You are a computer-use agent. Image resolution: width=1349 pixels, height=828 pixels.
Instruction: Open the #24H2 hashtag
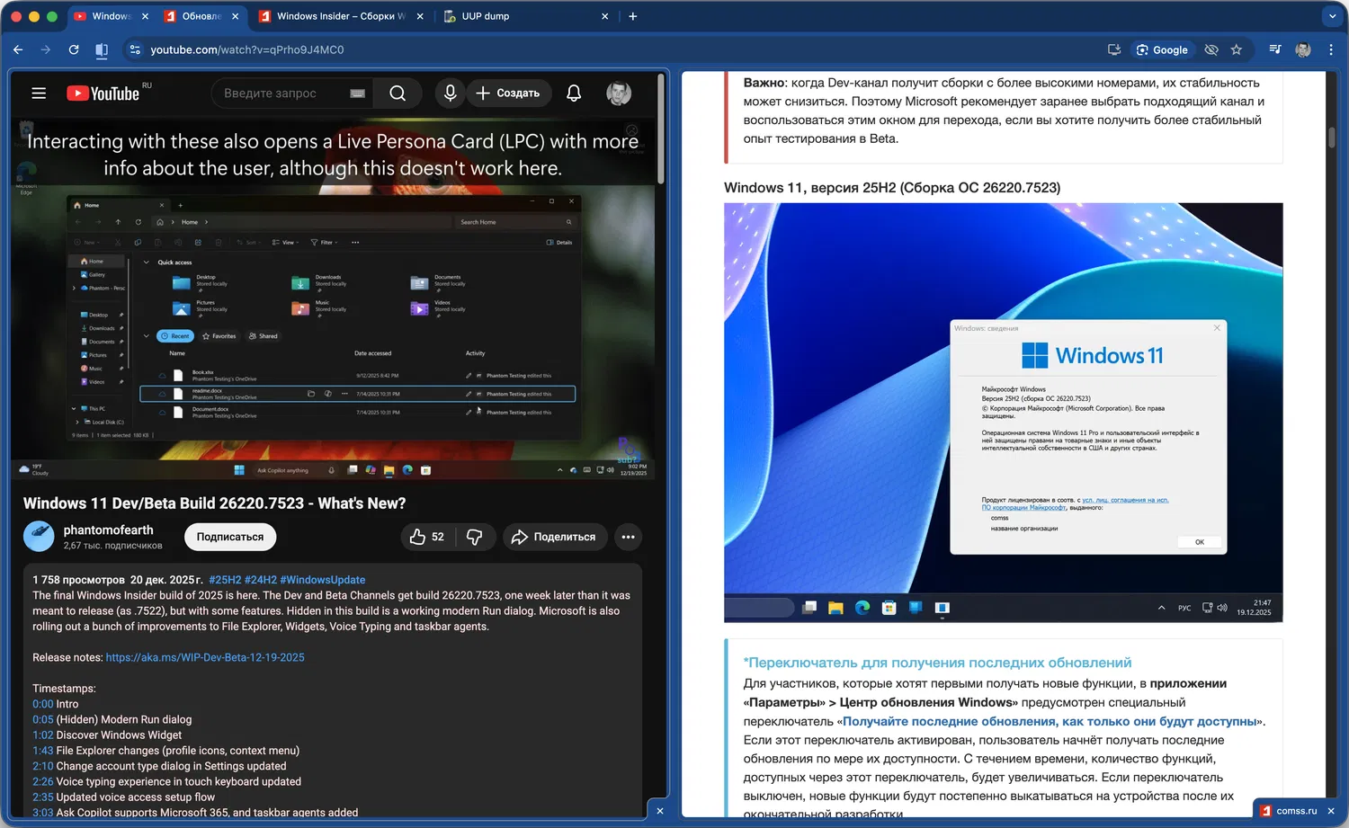coord(261,580)
